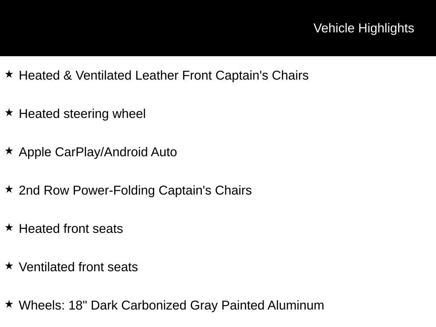
Task: Click the Vehicle Highlights title
Action: [x=364, y=28]
